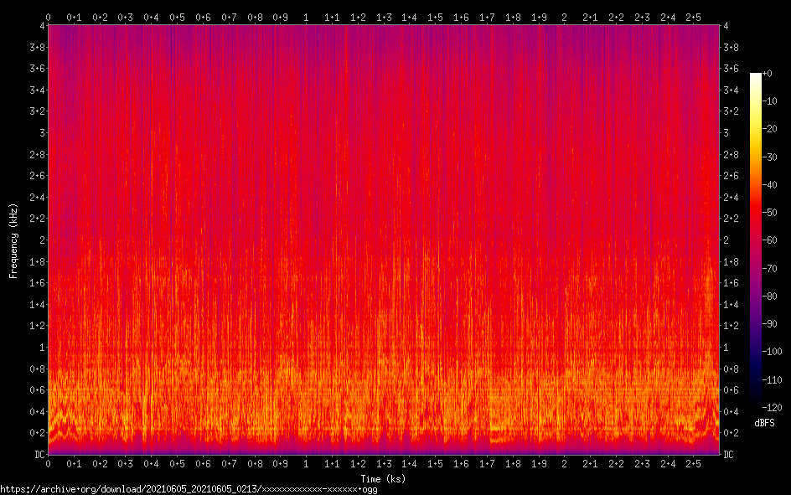Click the '-110' value on color scale

772,380
